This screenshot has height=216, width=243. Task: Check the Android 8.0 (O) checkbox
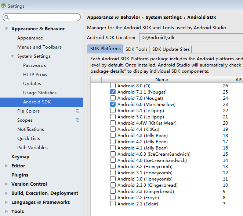tap(113, 86)
